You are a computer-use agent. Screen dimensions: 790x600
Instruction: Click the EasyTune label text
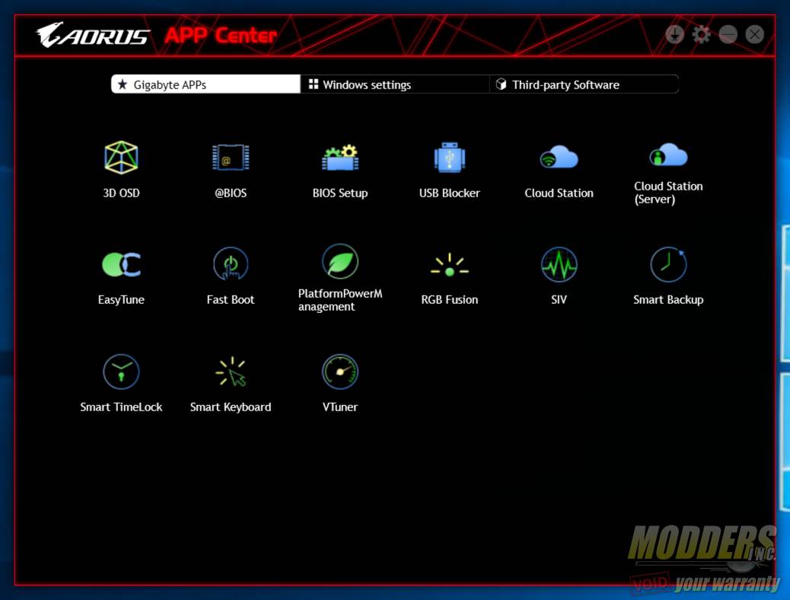click(121, 300)
